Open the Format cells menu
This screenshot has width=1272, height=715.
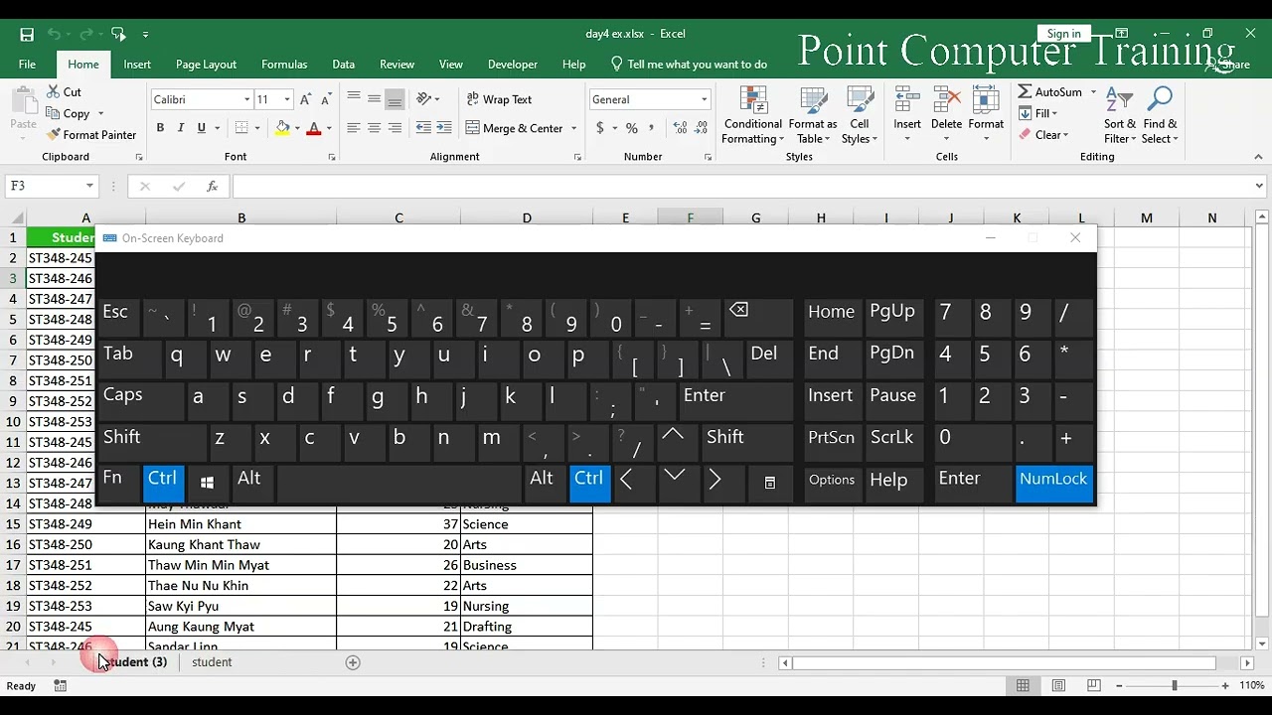tap(986, 114)
